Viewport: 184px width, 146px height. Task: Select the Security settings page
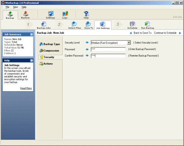(x=50, y=57)
